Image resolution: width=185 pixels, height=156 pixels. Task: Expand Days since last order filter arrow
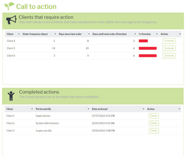[89, 34]
